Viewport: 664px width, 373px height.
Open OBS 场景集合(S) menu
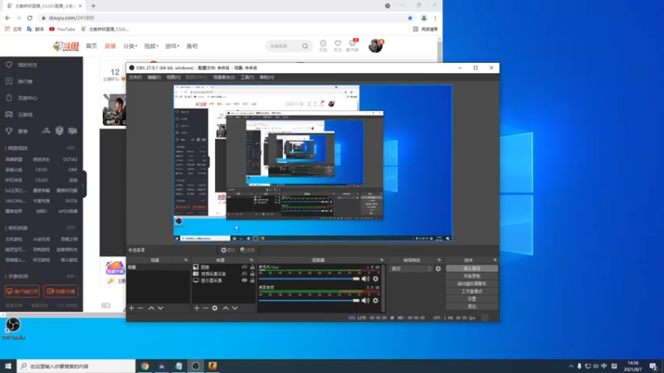click(x=223, y=77)
